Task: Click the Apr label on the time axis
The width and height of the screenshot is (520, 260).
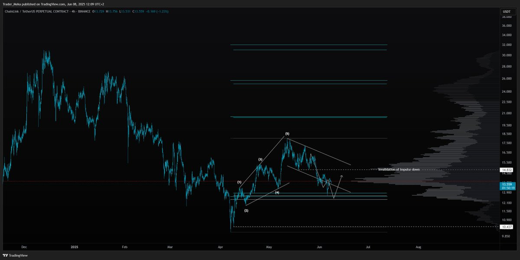Action: pyautogui.click(x=220, y=247)
